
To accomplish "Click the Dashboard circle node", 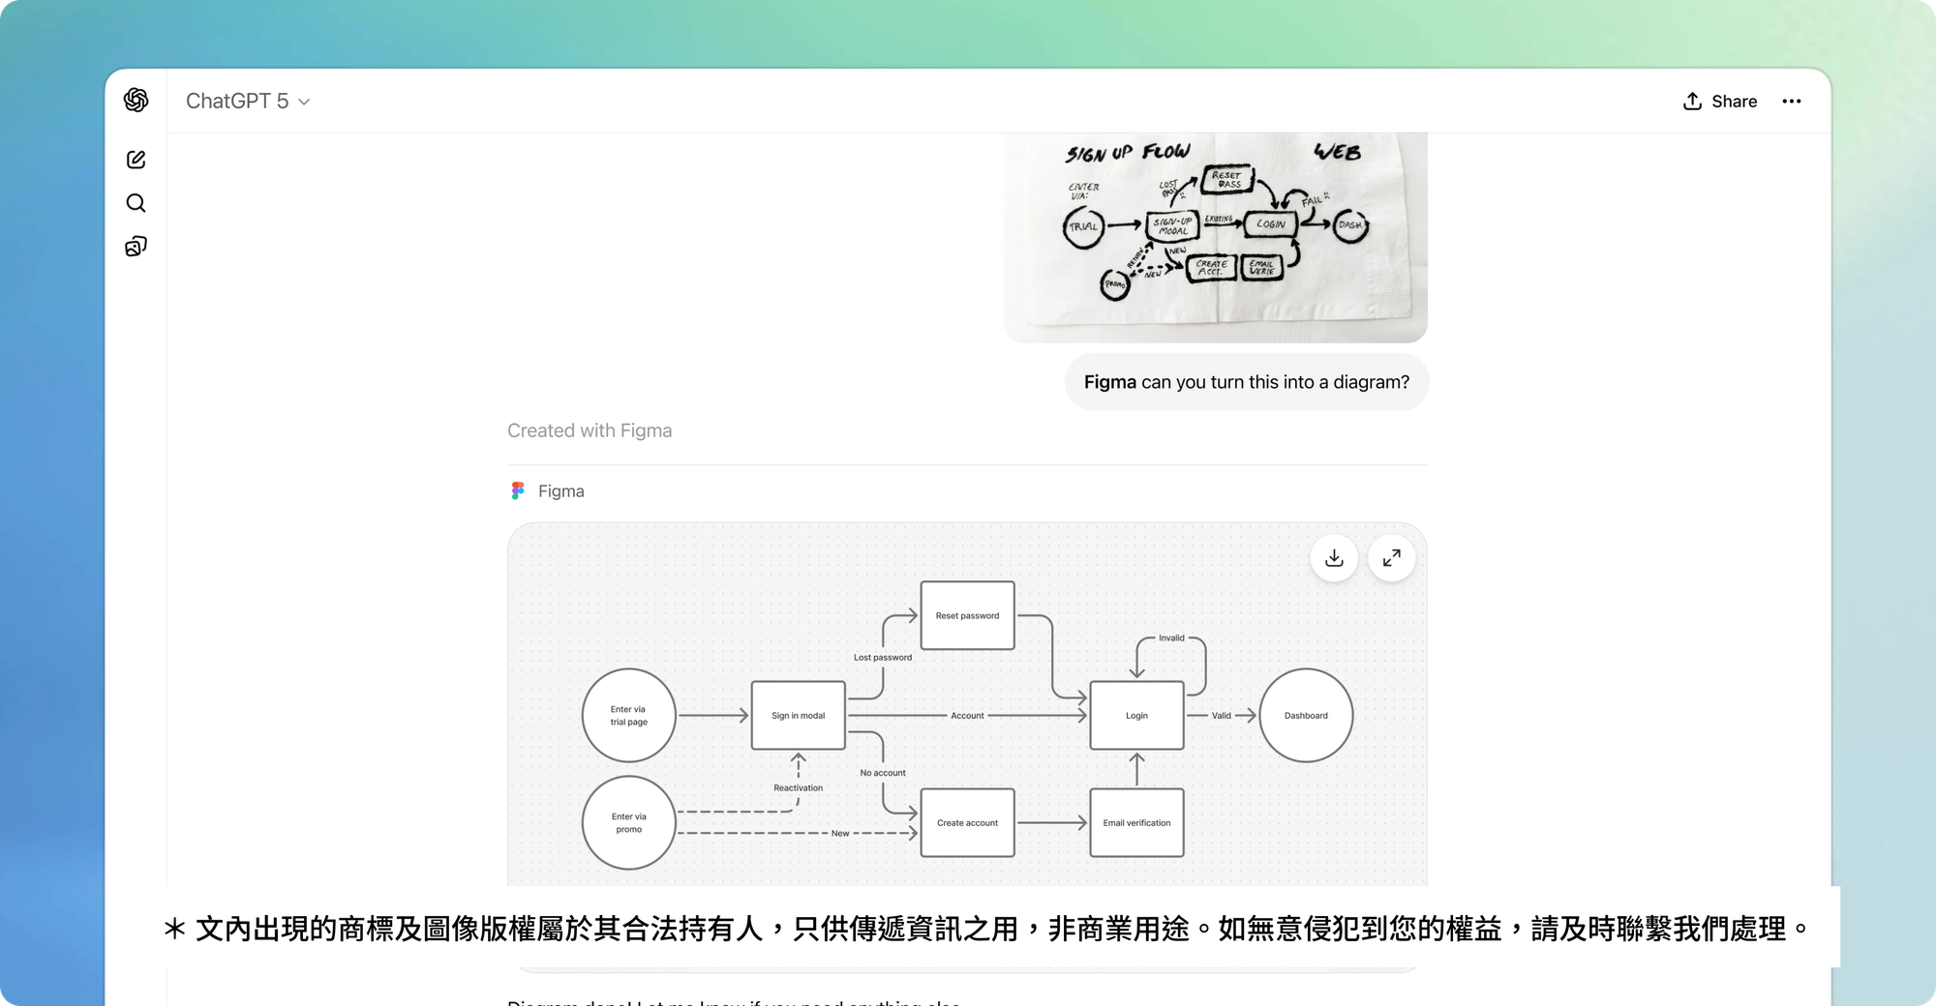I will pos(1306,716).
